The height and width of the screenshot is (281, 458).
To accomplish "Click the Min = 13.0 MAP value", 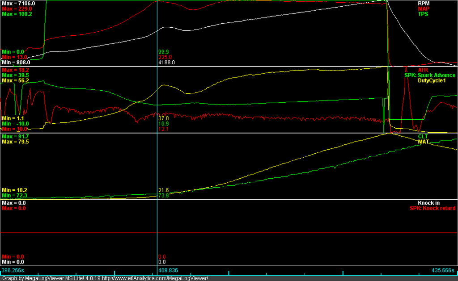I will click(14, 57).
